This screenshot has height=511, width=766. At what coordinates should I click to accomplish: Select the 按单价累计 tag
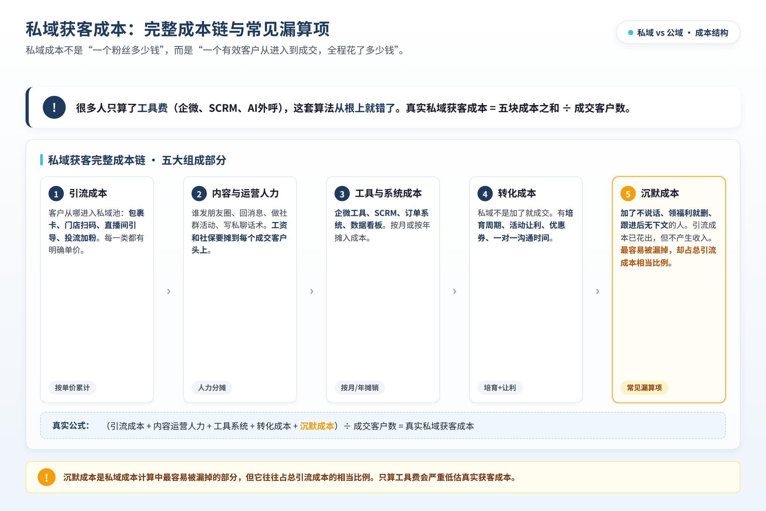point(72,387)
